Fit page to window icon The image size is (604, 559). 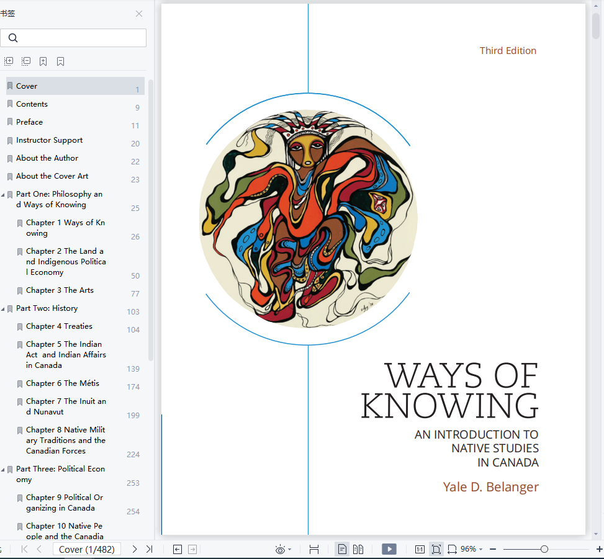point(436,549)
